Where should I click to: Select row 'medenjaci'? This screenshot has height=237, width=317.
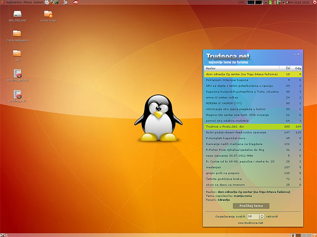(253, 167)
